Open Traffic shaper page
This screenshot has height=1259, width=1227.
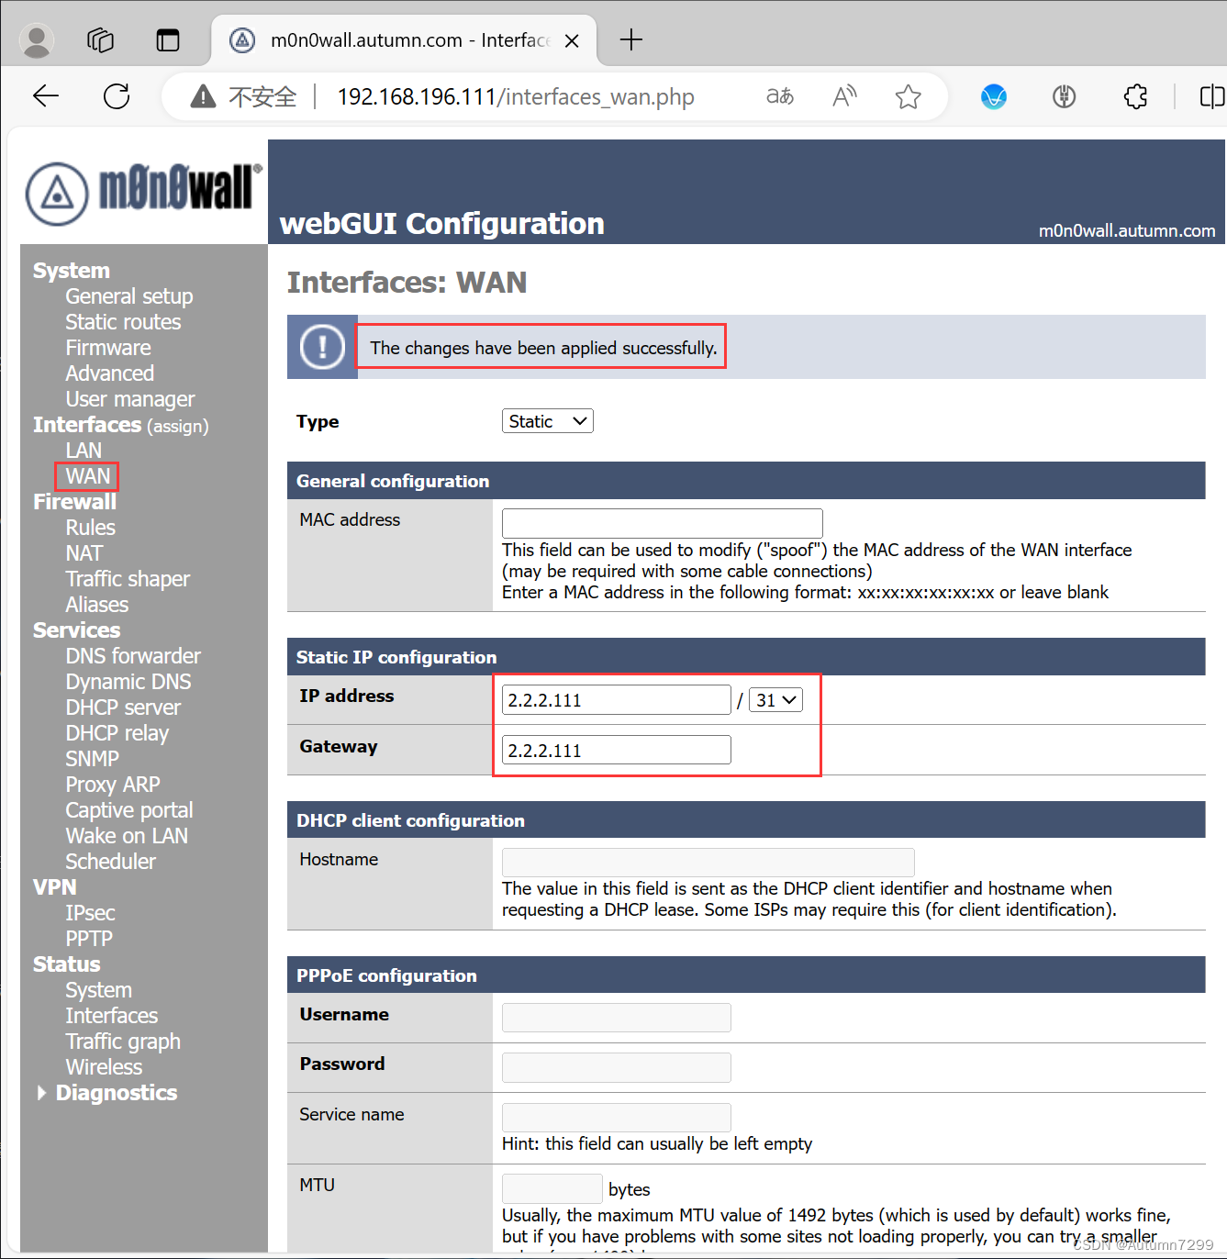[x=128, y=579]
